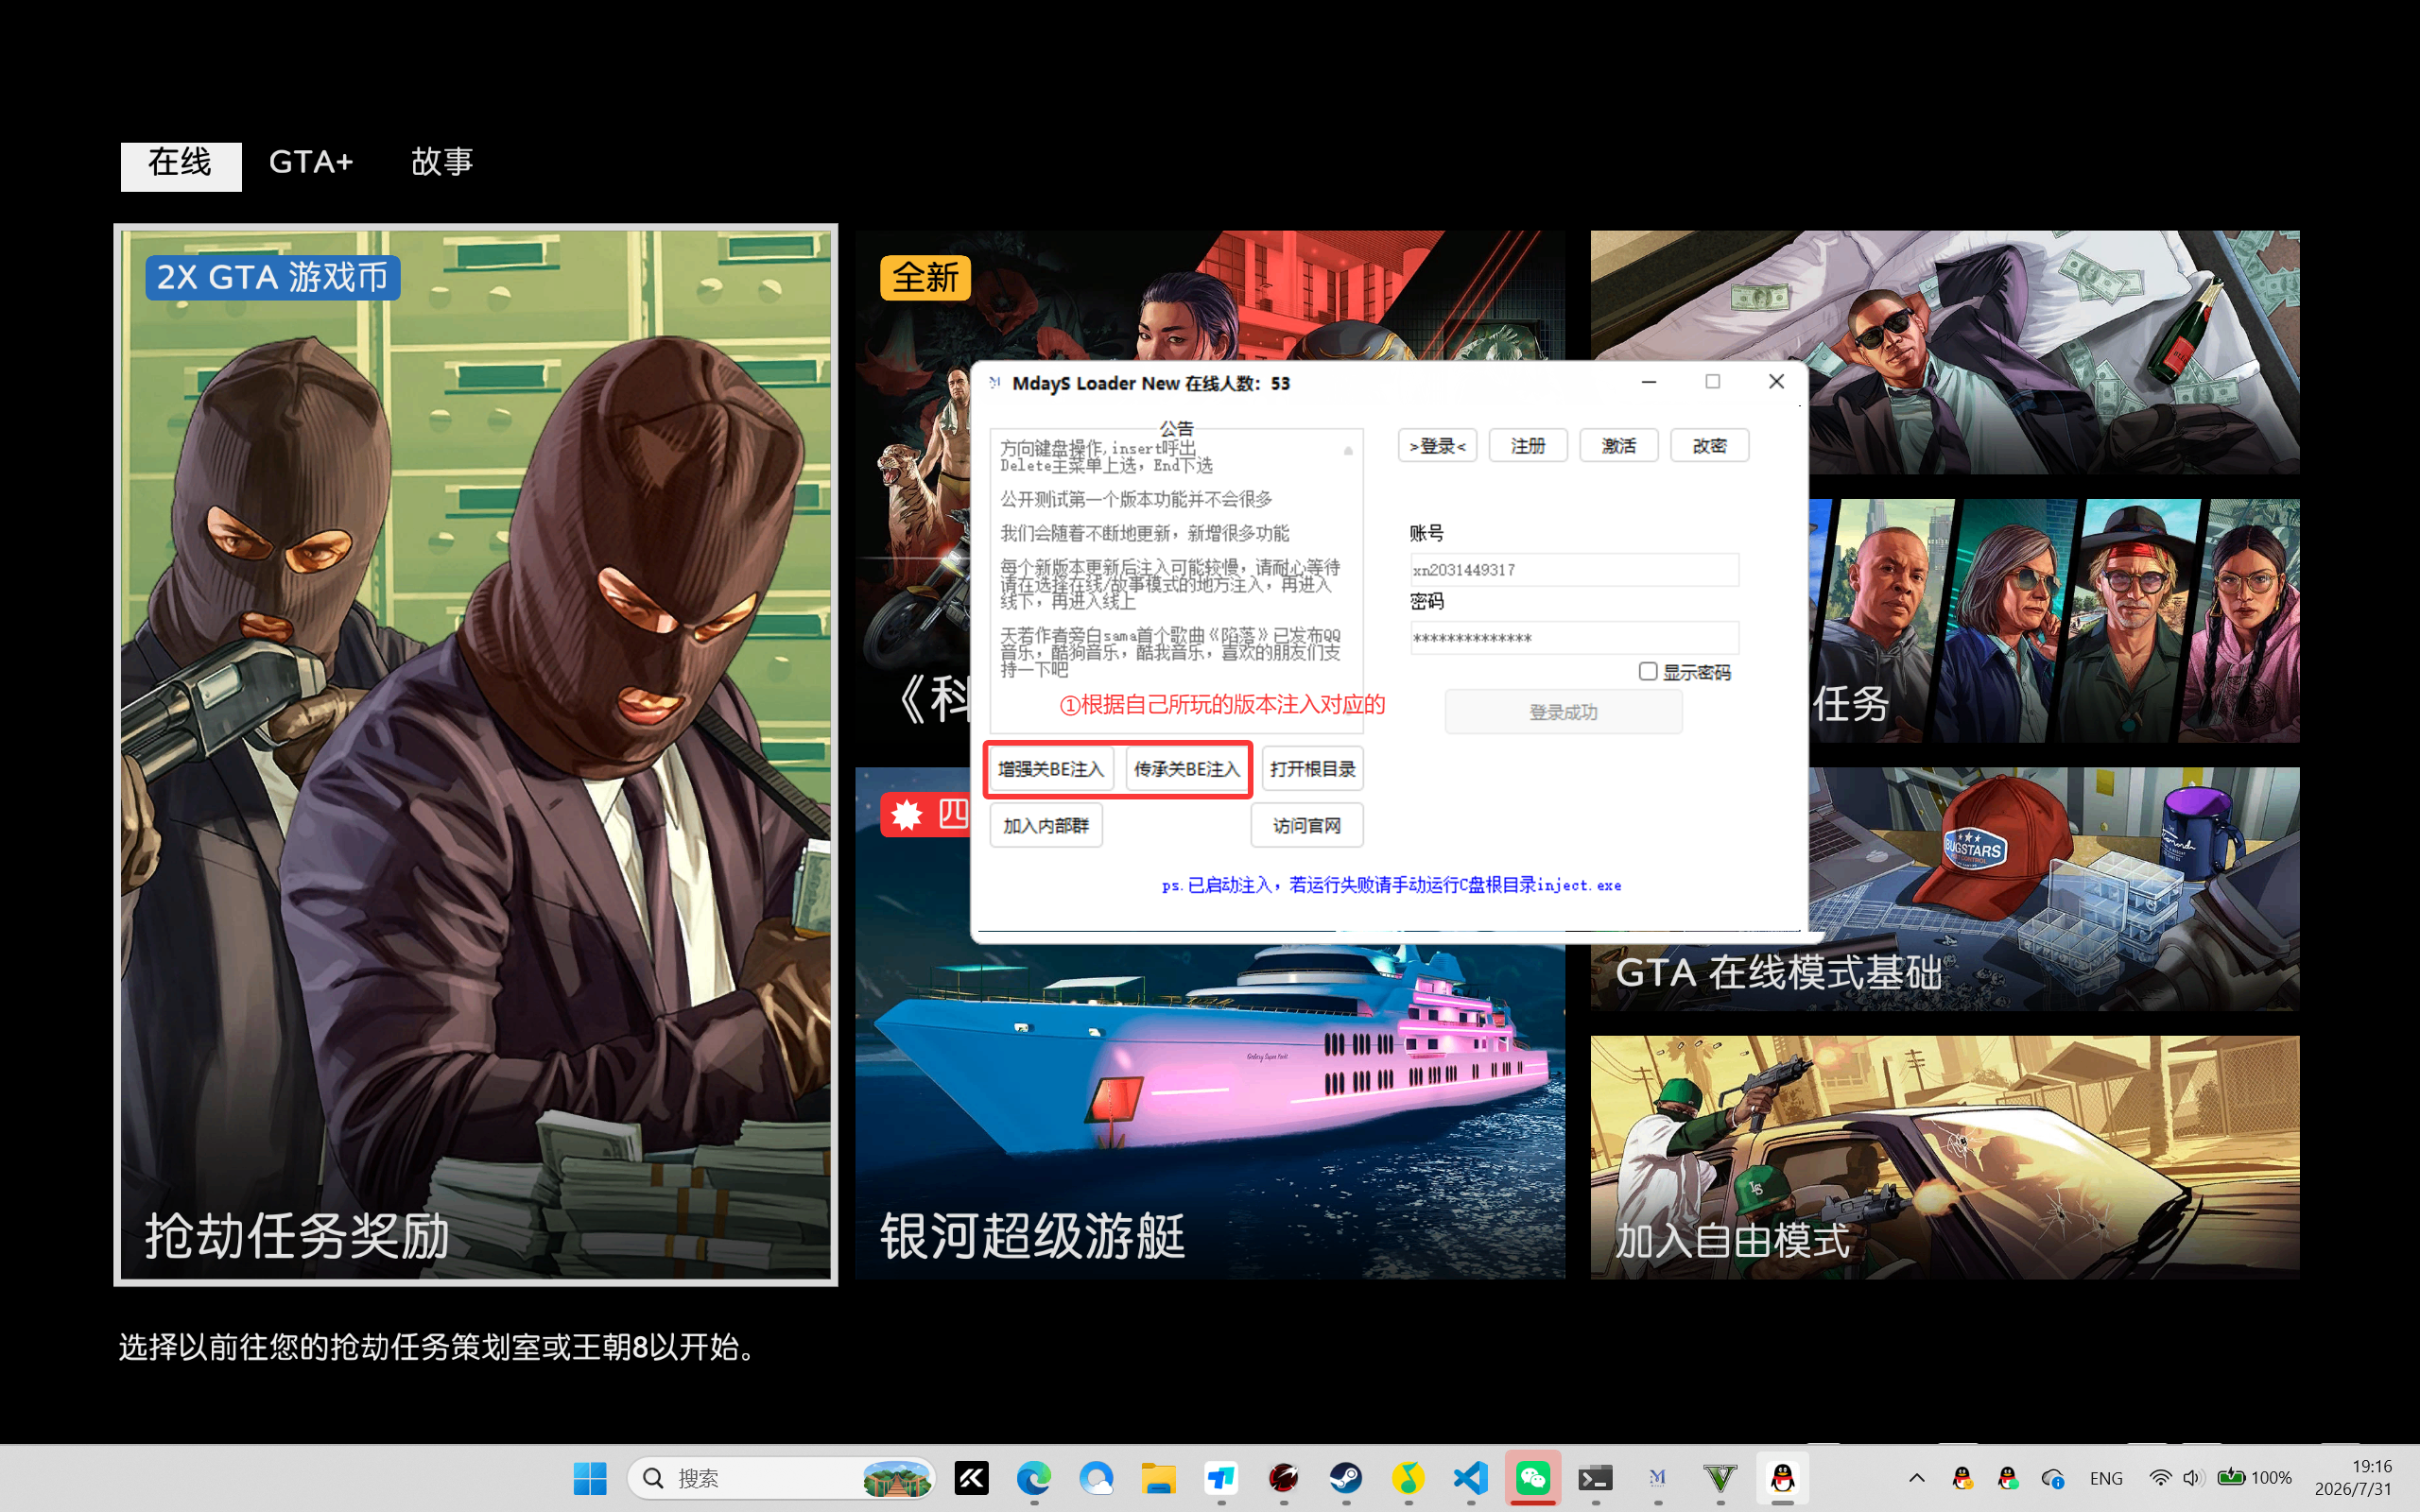Click the volume speaker tray icon
The image size is (2420, 1512).
pyautogui.click(x=2192, y=1478)
